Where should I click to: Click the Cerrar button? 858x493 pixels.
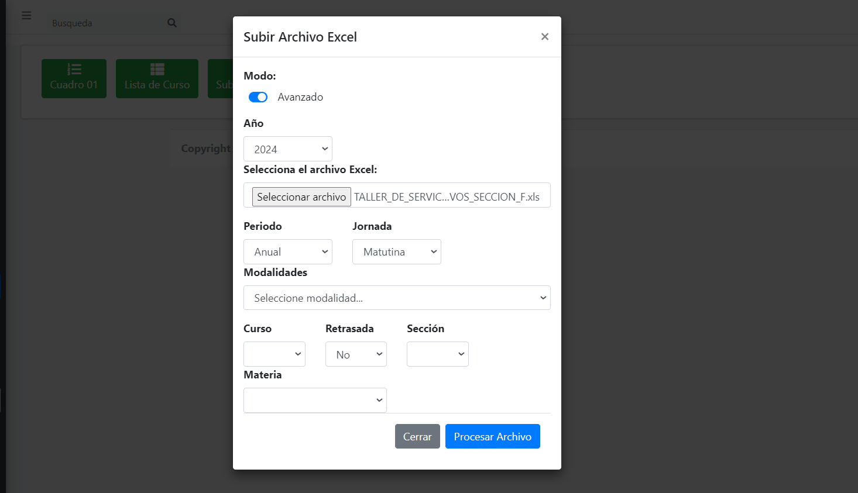[x=417, y=436]
